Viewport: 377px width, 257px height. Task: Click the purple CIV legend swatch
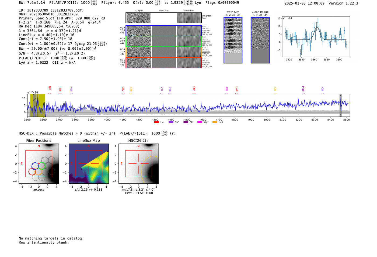pyautogui.click(x=171, y=122)
